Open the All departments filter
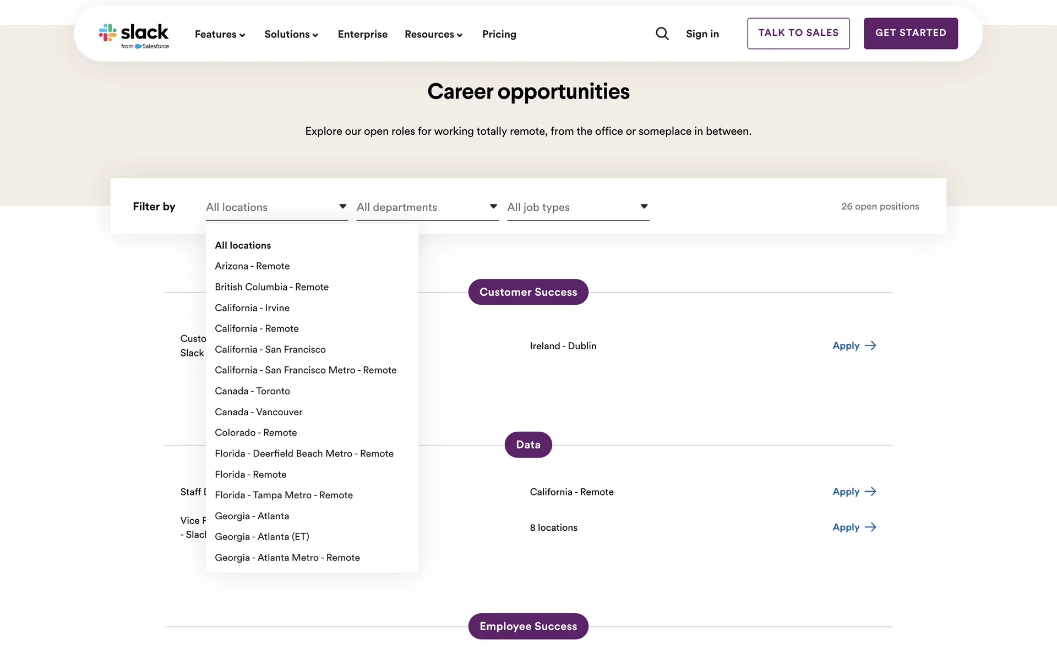 [x=427, y=207]
